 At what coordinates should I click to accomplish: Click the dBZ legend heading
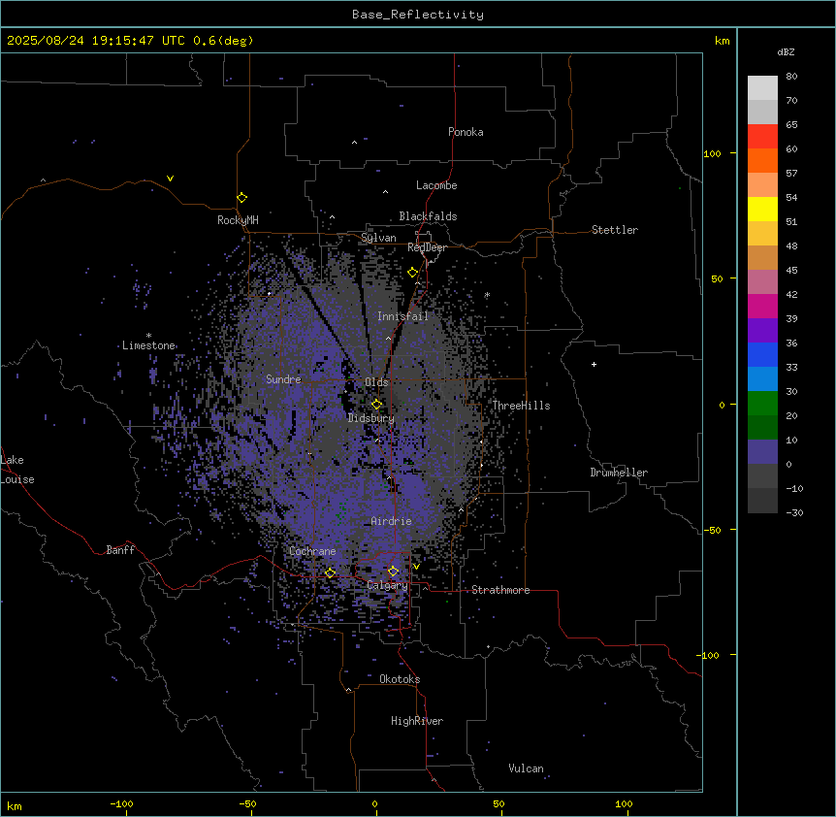[786, 51]
